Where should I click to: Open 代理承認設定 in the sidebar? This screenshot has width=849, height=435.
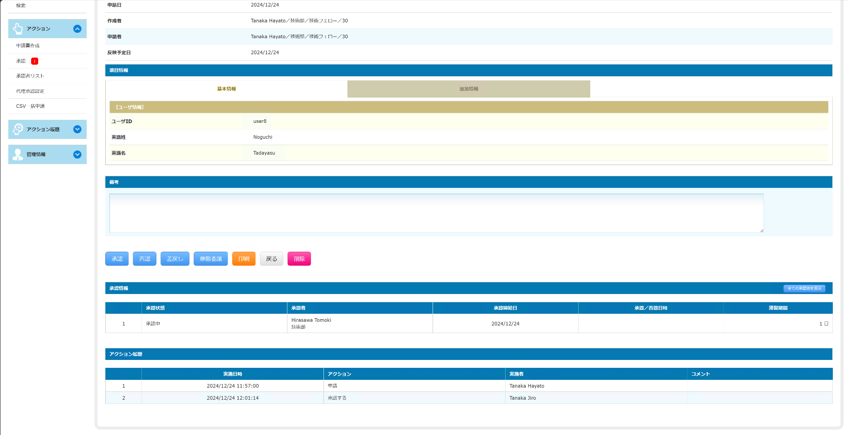point(30,91)
